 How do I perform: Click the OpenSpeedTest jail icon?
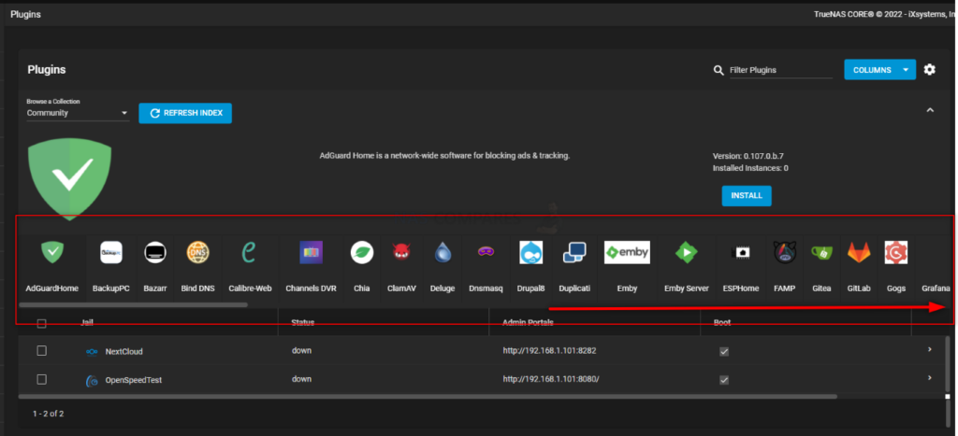pos(93,381)
